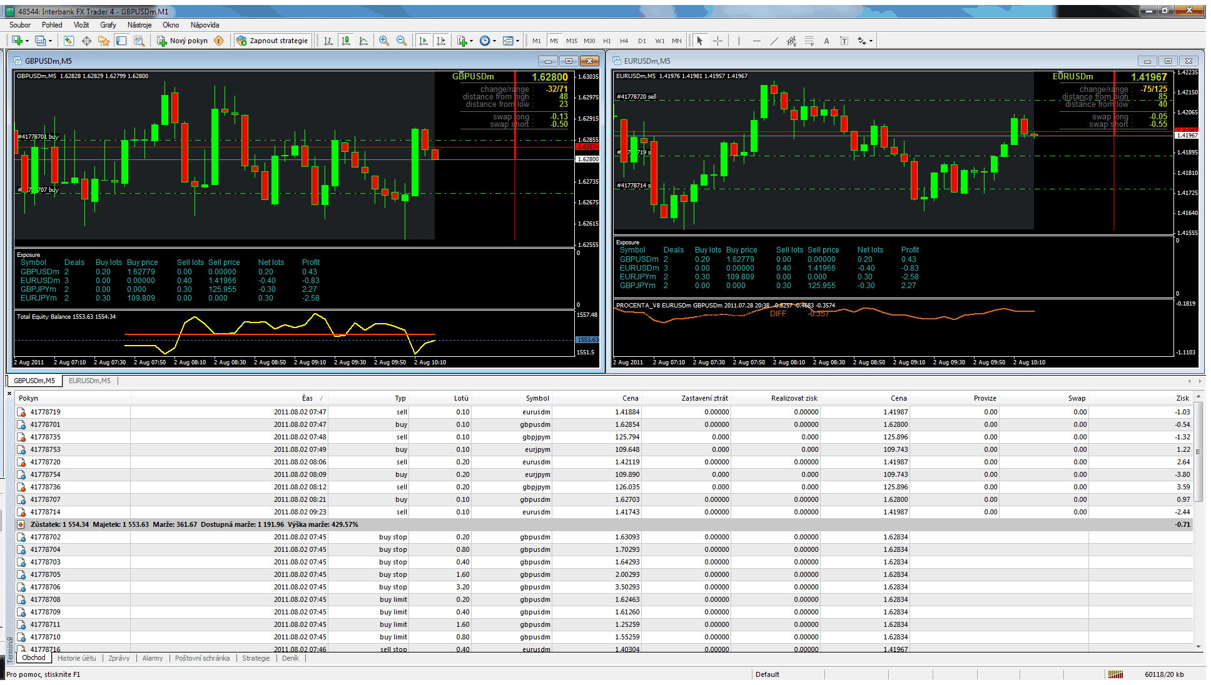Open the Denik terminal tab
The width and height of the screenshot is (1211, 685).
[x=290, y=658]
